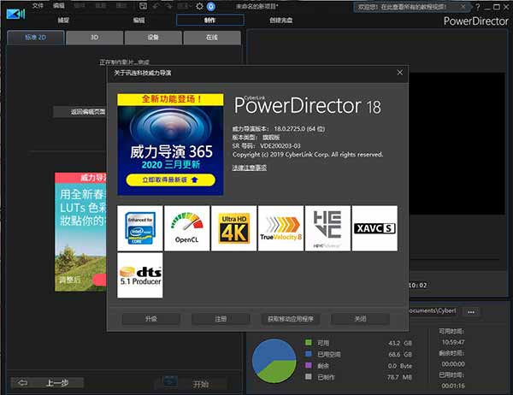Click the TrueVelocity 8 logo
The image size is (513, 395).
click(x=280, y=227)
